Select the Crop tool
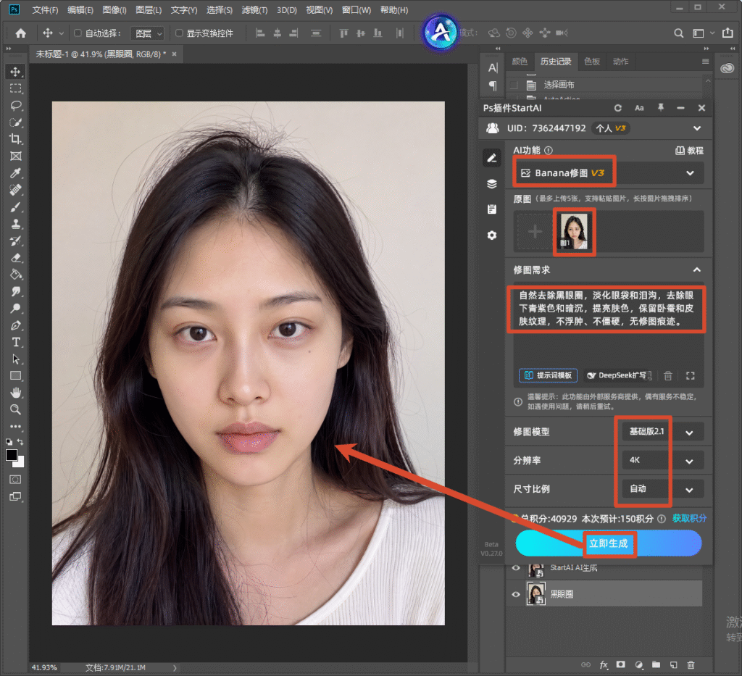 tap(16, 139)
